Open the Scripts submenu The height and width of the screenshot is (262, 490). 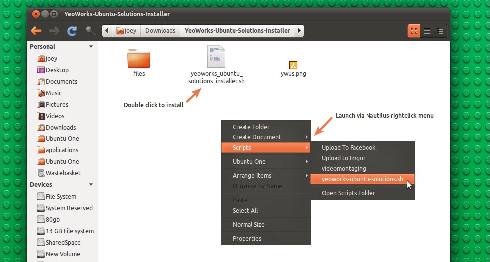266,147
